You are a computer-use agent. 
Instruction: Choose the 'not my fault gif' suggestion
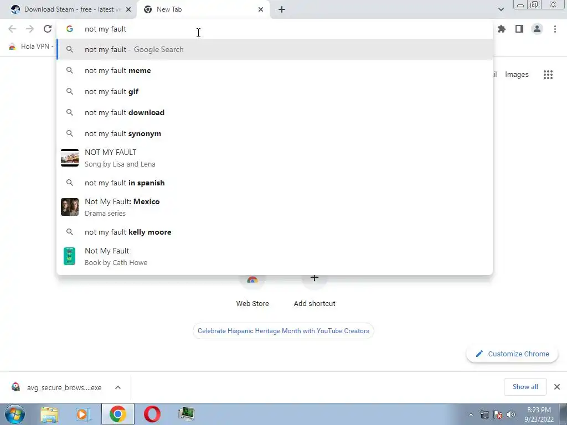[275, 91]
